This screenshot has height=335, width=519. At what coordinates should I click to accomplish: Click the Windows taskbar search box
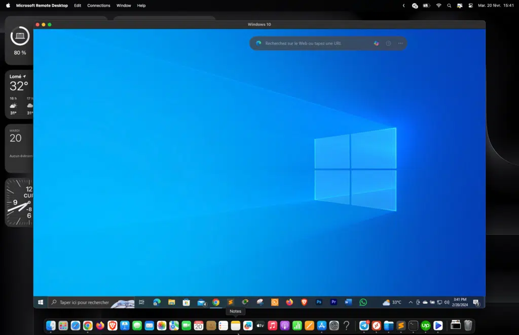click(91, 302)
